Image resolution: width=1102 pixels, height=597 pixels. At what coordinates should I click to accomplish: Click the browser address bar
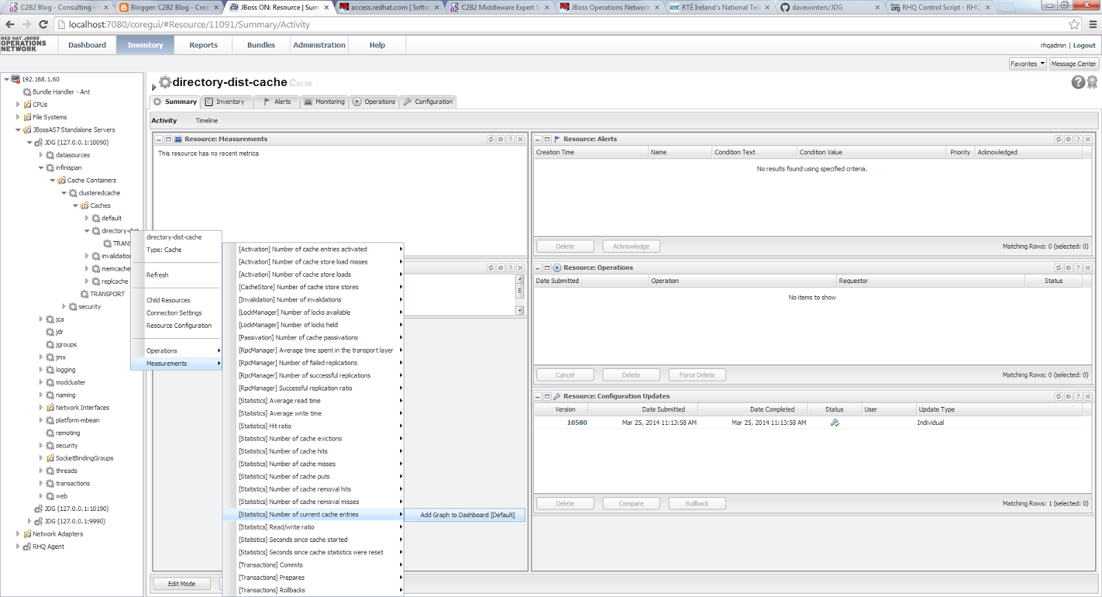(x=561, y=24)
